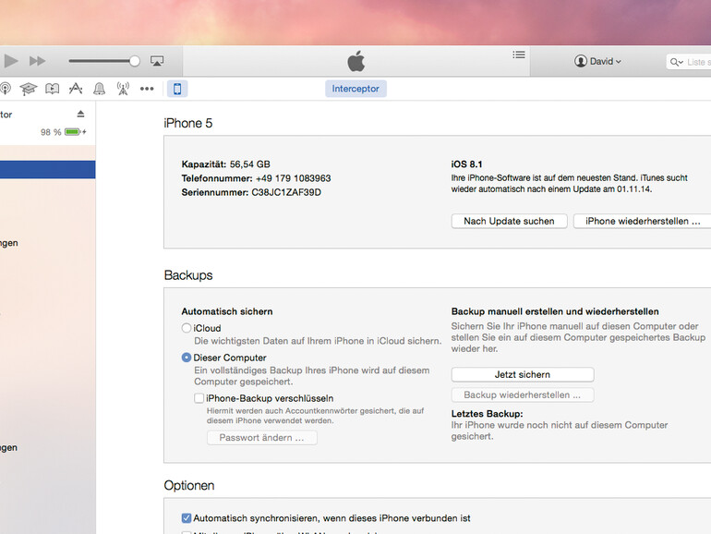The width and height of the screenshot is (711, 534).
Task: Open the iTunes U graduation cap icon
Action: (28, 89)
